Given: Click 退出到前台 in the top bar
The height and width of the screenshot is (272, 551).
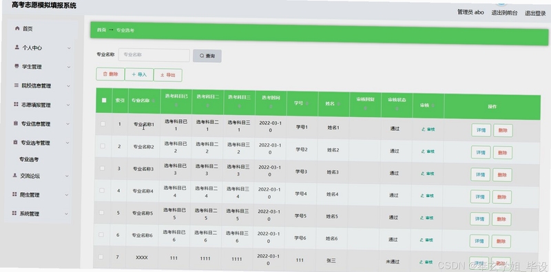Looking at the screenshot, I should (x=504, y=12).
